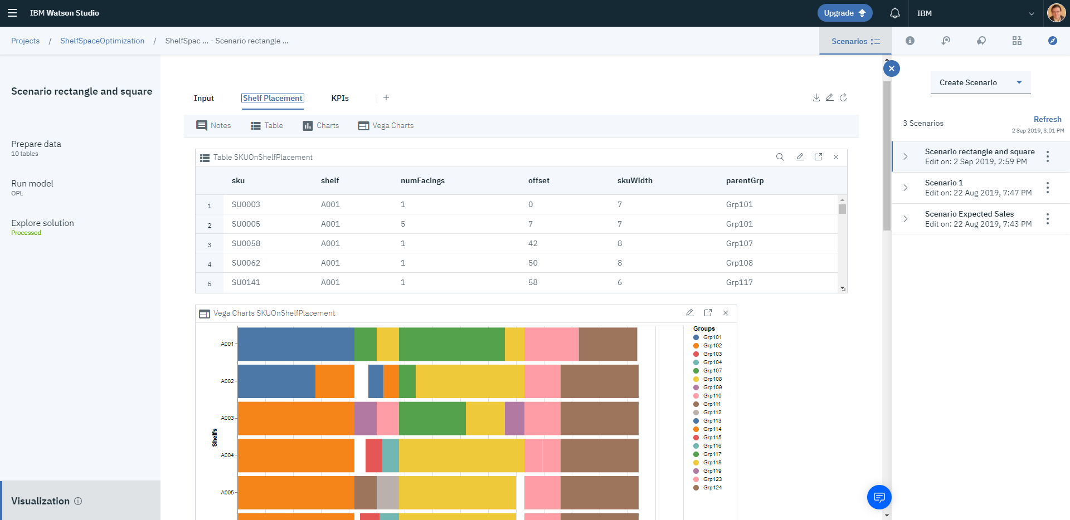1070x520 pixels.
Task: Switch to the Input tab
Action: click(x=204, y=98)
